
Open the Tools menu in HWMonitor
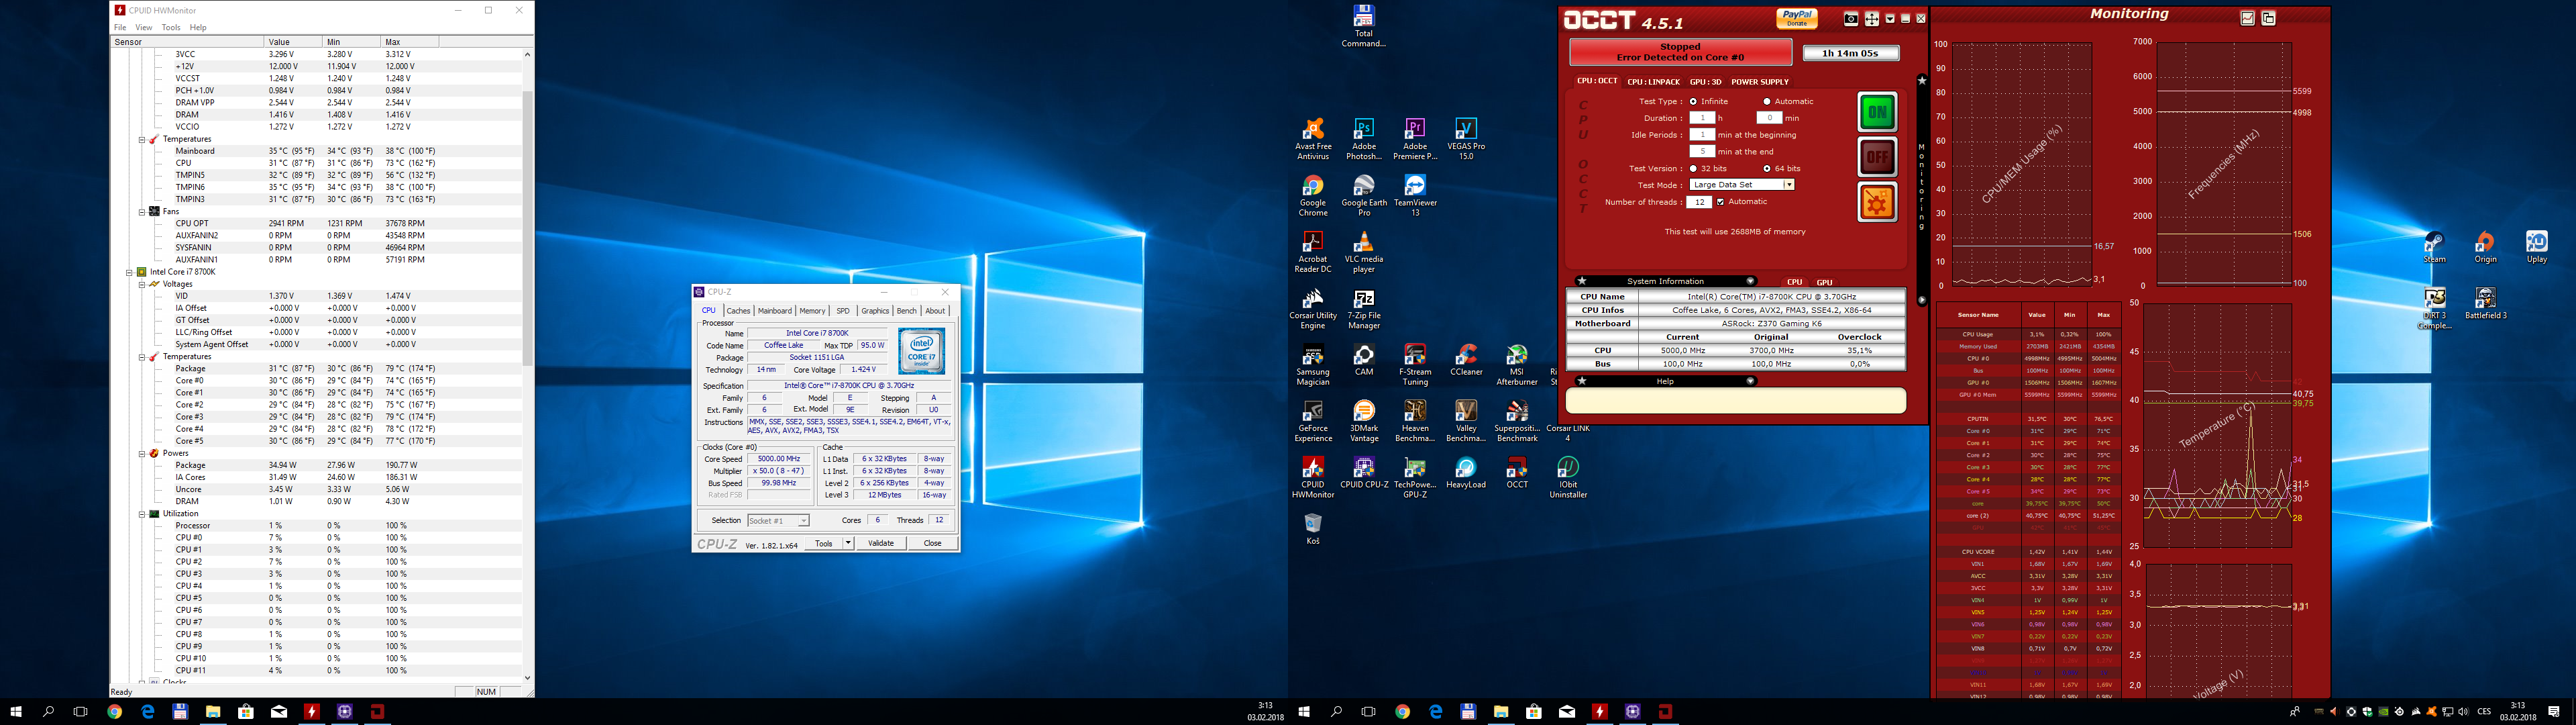click(x=171, y=27)
